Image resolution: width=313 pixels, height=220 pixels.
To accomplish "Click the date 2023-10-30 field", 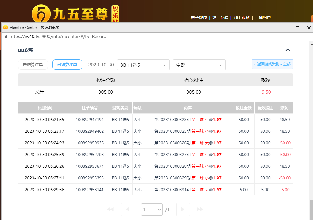I will pyautogui.click(x=101, y=65).
